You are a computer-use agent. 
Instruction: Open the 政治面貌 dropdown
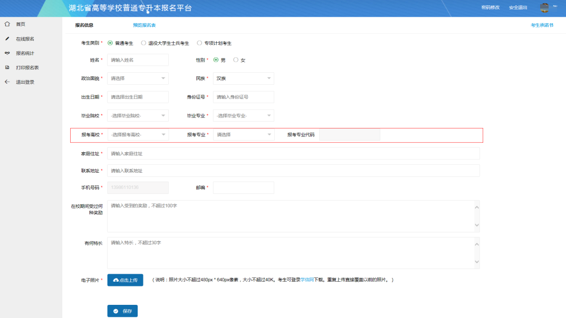point(137,78)
